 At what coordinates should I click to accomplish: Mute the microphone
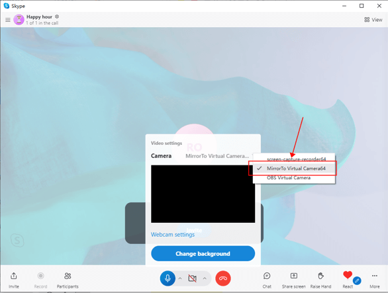tap(168, 278)
